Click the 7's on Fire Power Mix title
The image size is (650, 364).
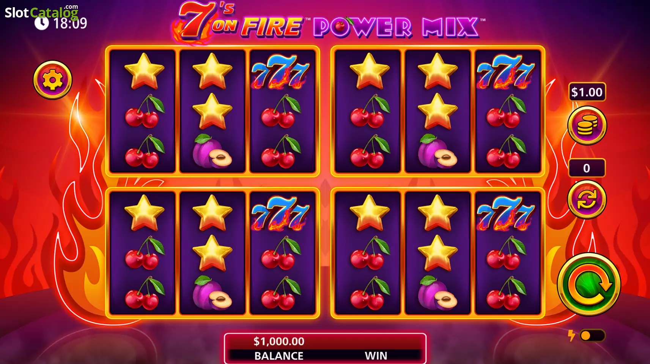329,22
